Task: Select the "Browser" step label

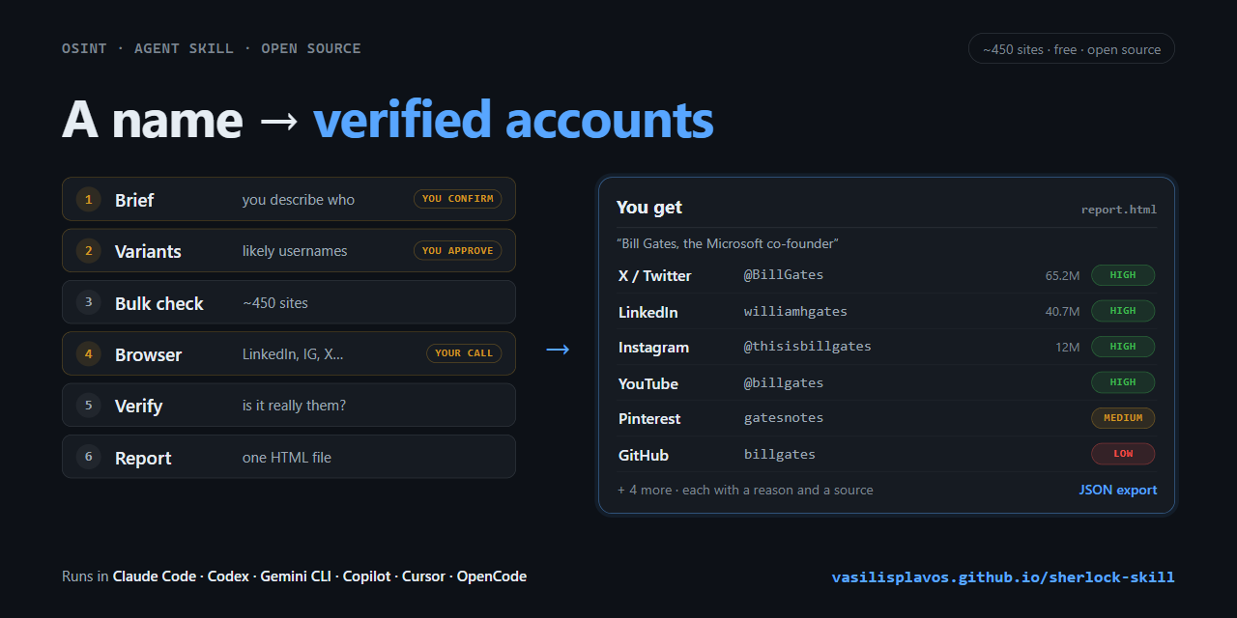Action: point(148,354)
